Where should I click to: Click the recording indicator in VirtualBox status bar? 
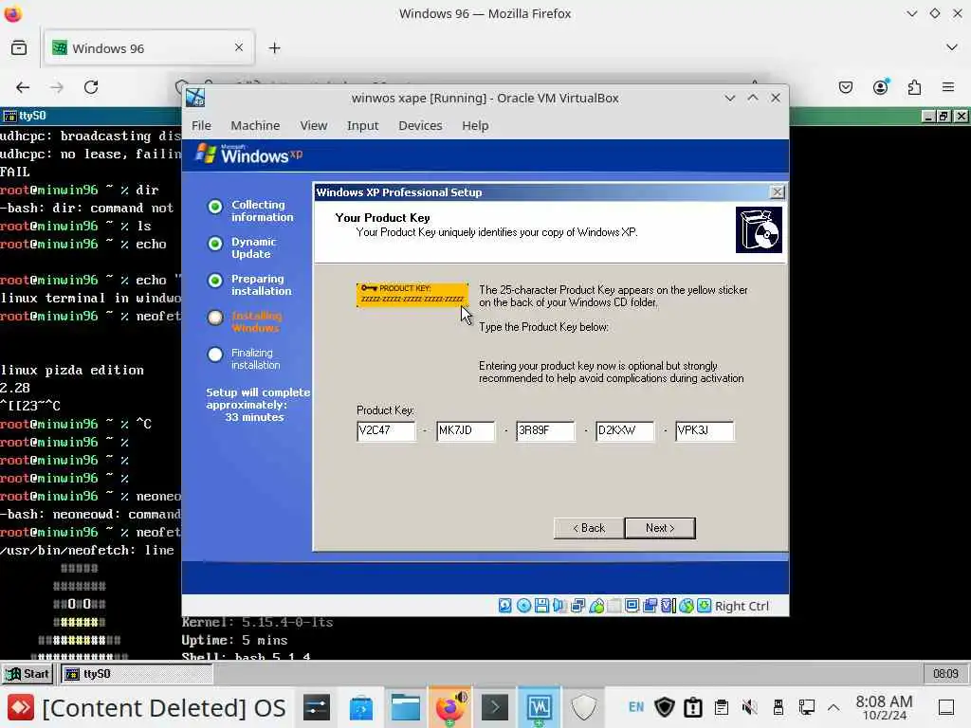(x=650, y=606)
